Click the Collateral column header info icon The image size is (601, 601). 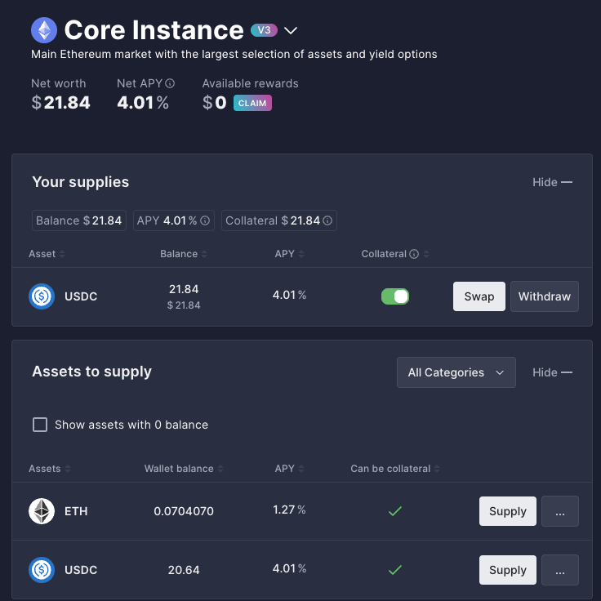[x=414, y=254]
